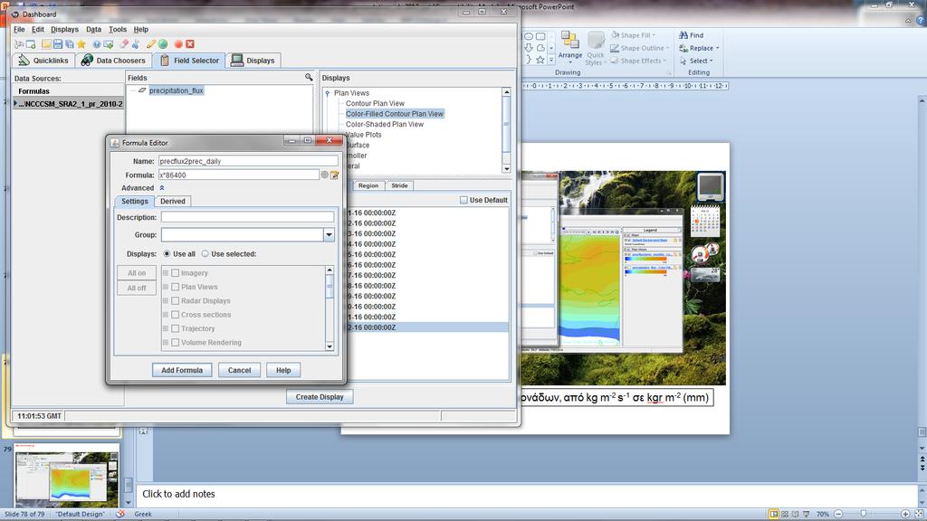Click the pencil icon in Dashboard toolbar
Screen dimensions: 927x521
151,44
